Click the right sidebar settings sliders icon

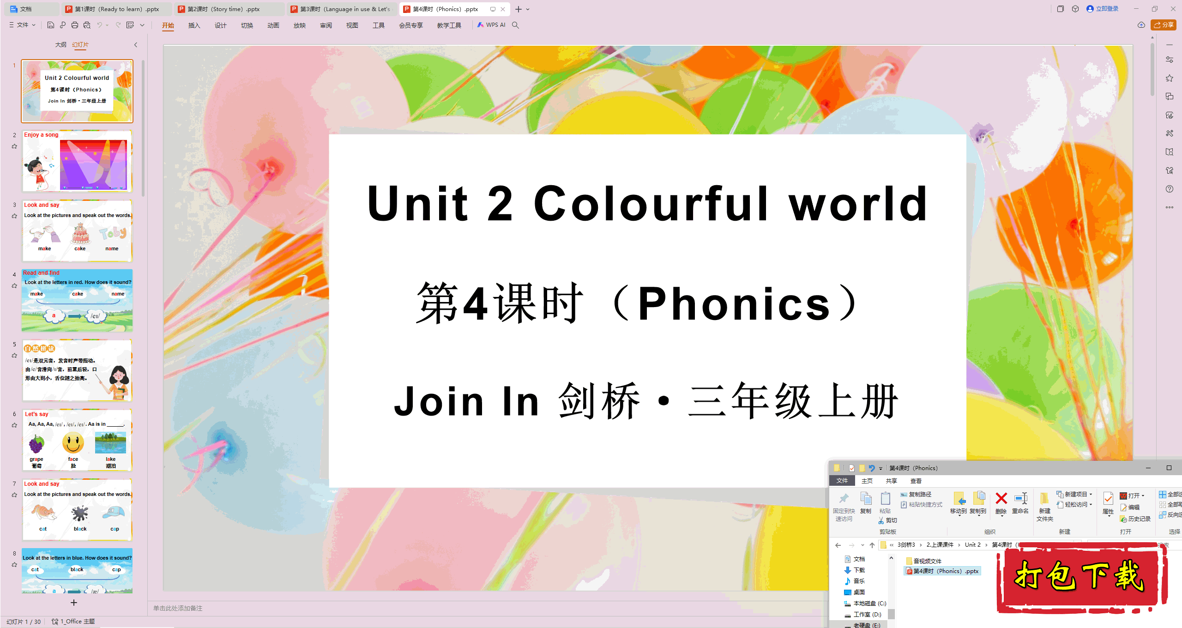pyautogui.click(x=1170, y=60)
